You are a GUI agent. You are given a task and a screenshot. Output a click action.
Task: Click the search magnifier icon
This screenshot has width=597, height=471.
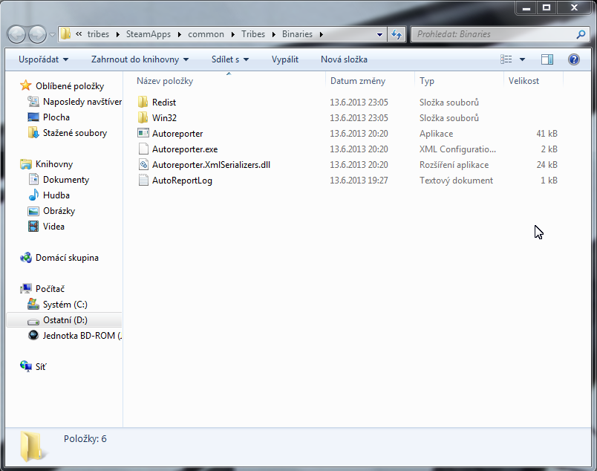(581, 34)
